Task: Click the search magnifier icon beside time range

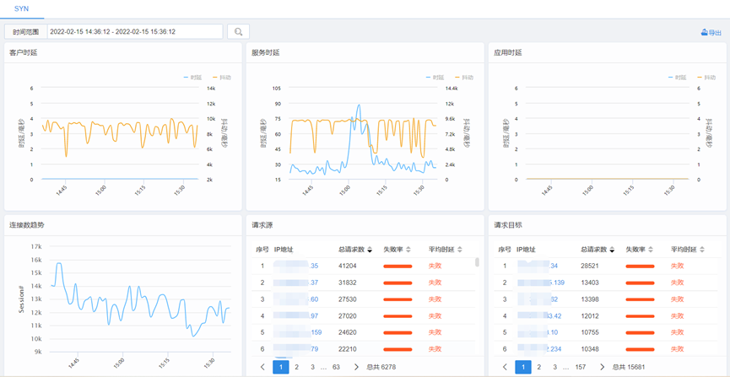Action: (x=238, y=32)
